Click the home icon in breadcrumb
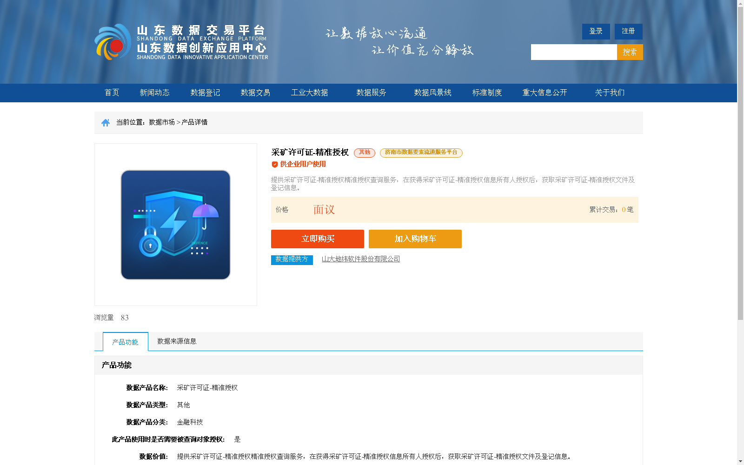The image size is (744, 465). coord(106,122)
